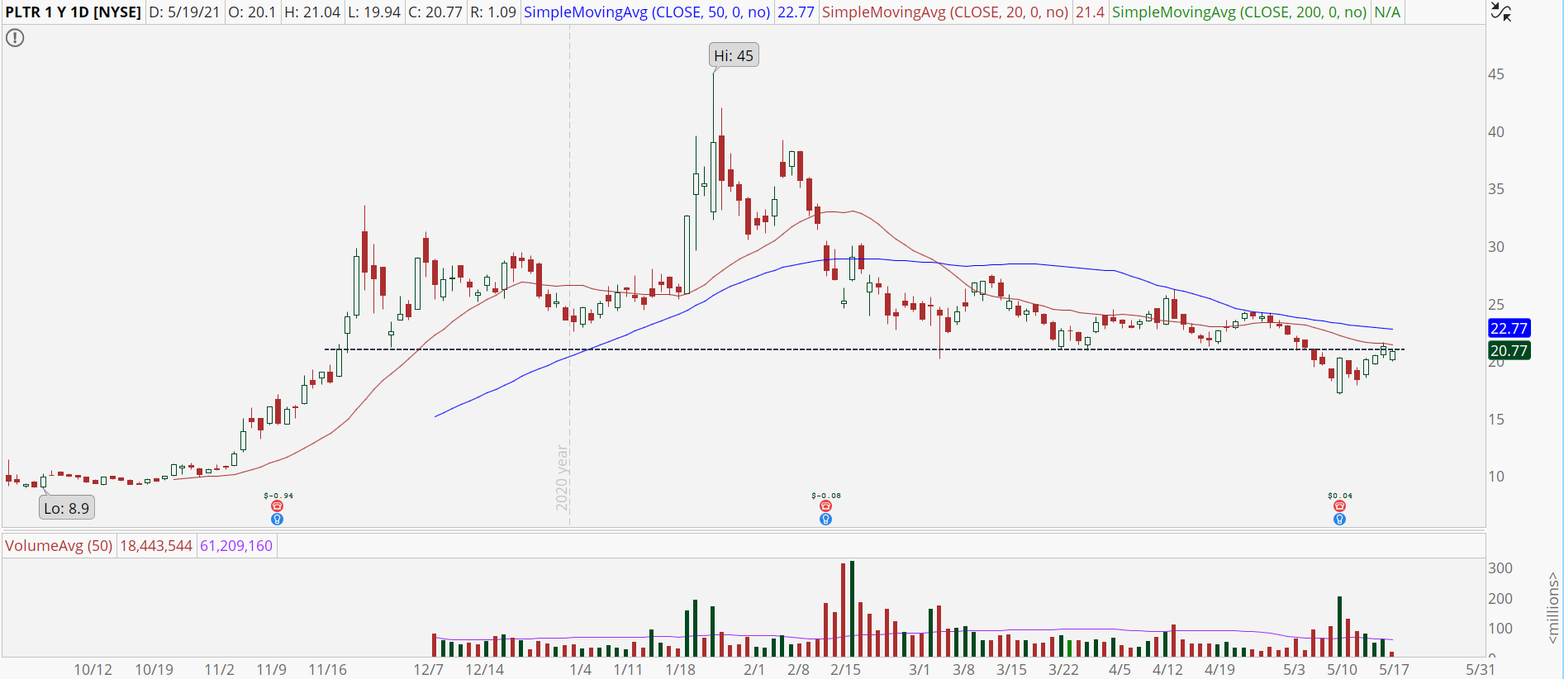Click the 5/3 date on the time axis
This screenshot has height=679, width=1564.
(x=1295, y=669)
